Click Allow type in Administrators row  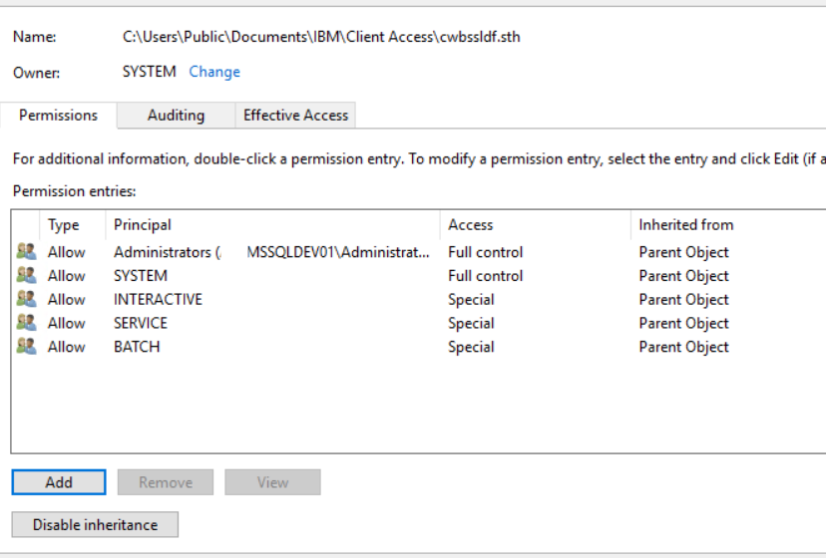pyautogui.click(x=67, y=252)
